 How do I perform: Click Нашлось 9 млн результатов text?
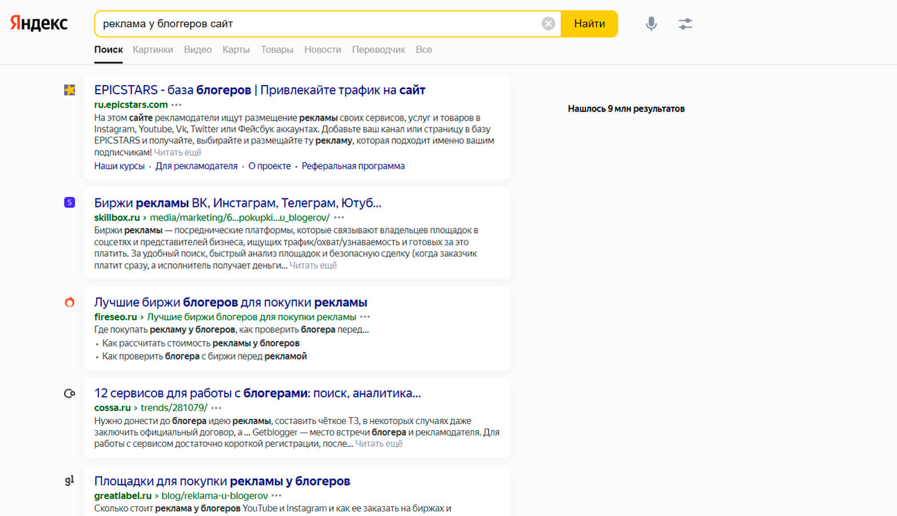click(626, 108)
